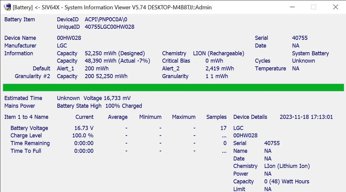Click the SIV app icon in title bar
The image size is (346, 192).
(7, 7)
